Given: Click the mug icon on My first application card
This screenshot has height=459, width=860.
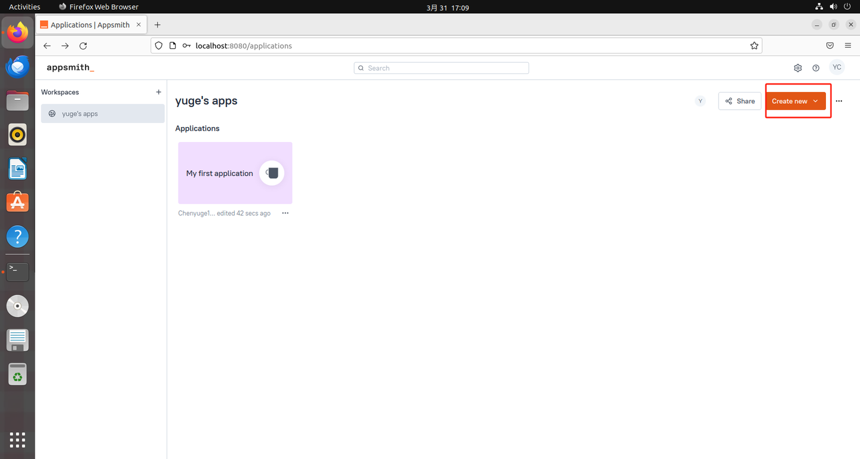Looking at the screenshot, I should pyautogui.click(x=272, y=172).
